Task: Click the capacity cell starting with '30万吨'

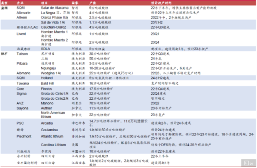Action: [99, 54]
